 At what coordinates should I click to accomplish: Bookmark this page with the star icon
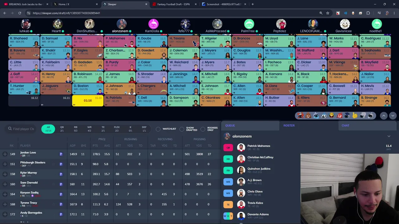tap(328, 13)
